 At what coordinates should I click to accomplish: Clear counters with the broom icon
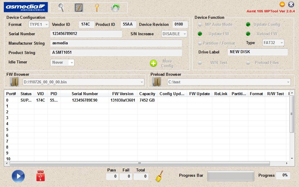(x=159, y=176)
